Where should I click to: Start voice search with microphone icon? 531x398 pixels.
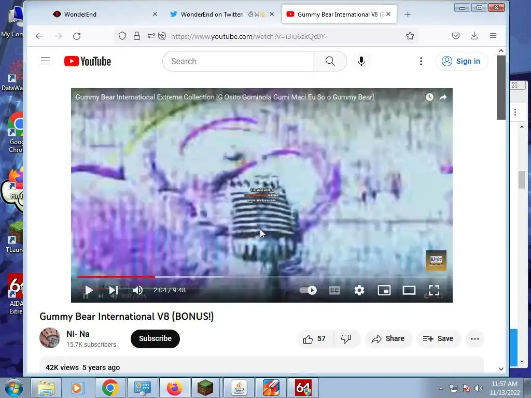tap(361, 61)
